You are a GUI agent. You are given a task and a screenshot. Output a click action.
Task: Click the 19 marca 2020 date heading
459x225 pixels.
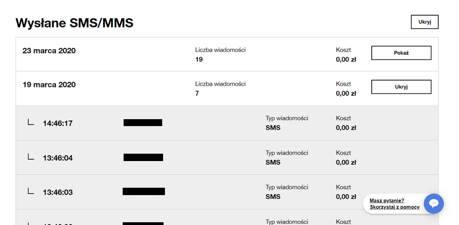pyautogui.click(x=49, y=85)
